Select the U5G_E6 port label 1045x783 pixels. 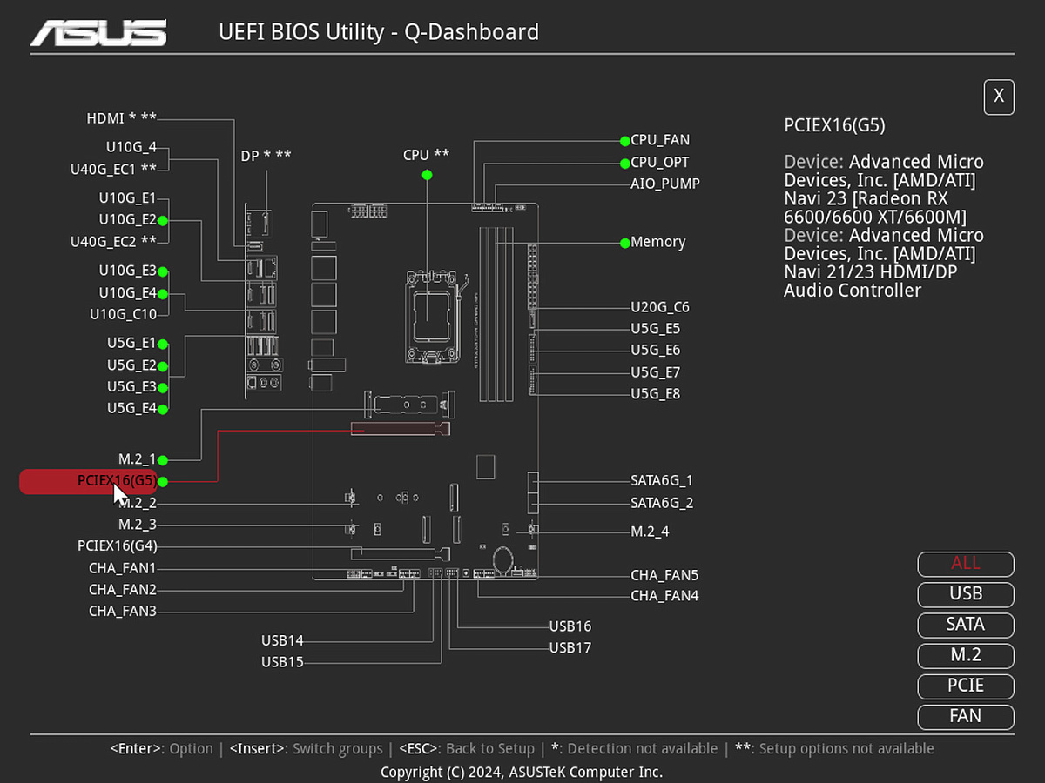(x=656, y=351)
